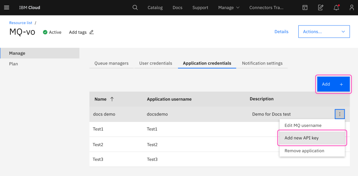
Task: Switch to the Queue managers tab
Action: (x=111, y=63)
